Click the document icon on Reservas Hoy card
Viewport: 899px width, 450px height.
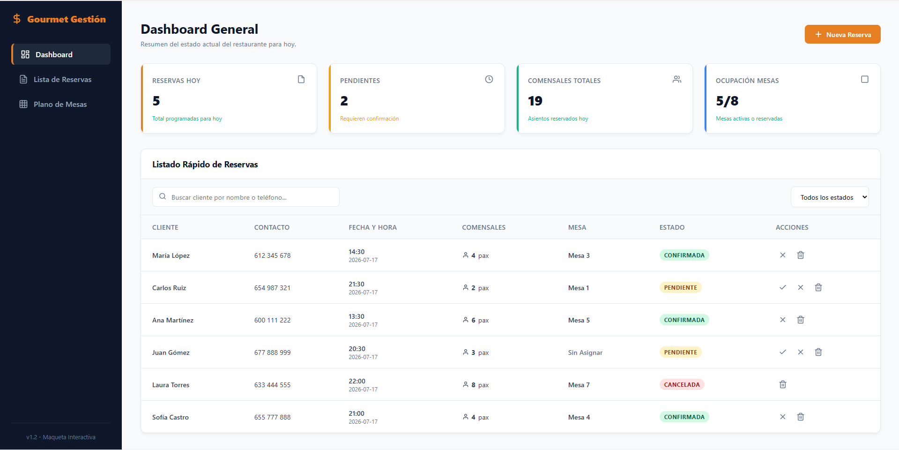[x=301, y=79]
